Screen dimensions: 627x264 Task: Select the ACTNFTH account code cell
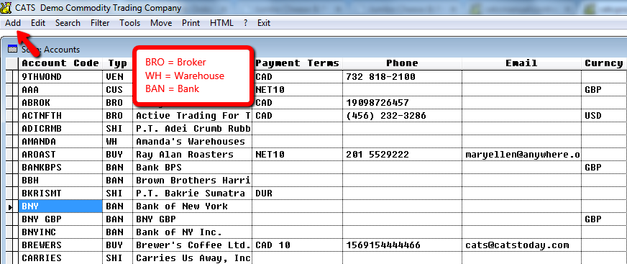tap(60, 116)
